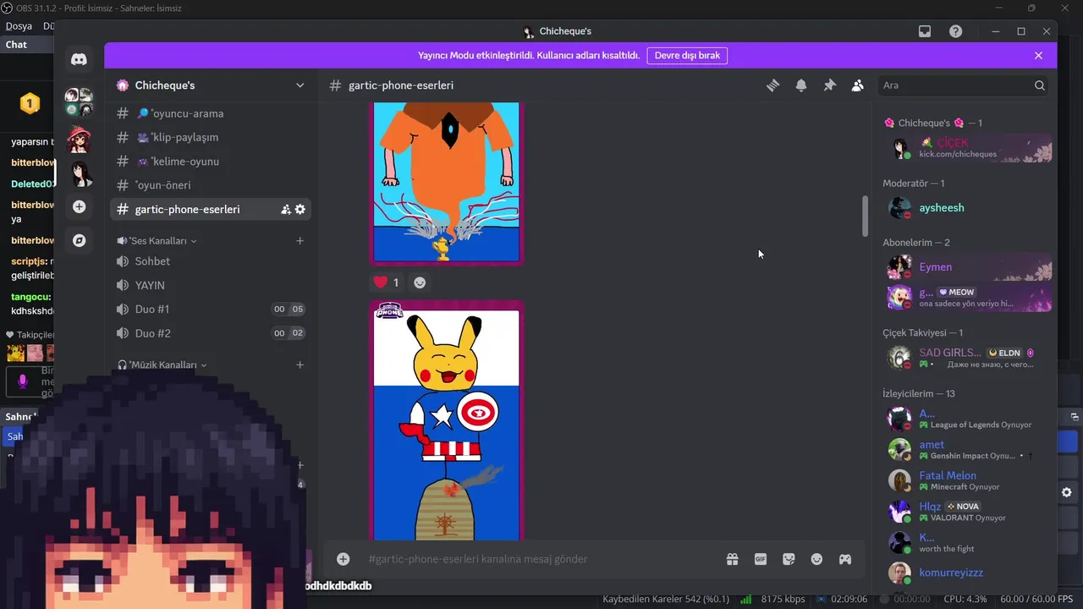This screenshot has width=1083, height=609.
Task: Expand Chicheque's server dropdown menu
Action: point(300,85)
